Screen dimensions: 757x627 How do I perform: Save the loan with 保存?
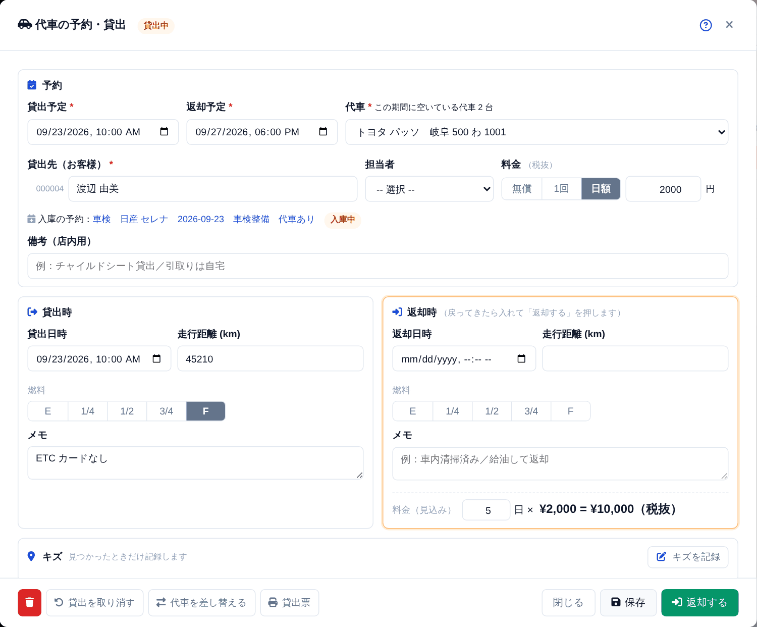click(x=628, y=603)
